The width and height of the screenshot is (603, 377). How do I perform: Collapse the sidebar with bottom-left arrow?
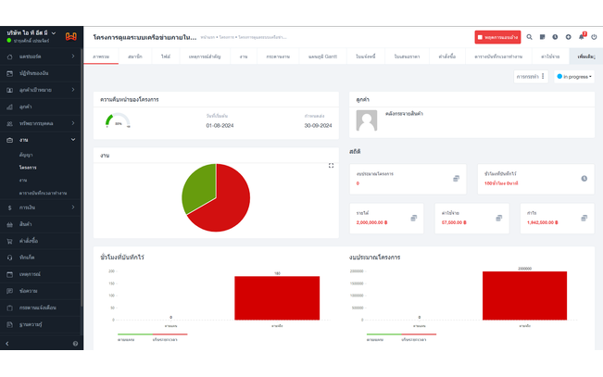(x=7, y=344)
